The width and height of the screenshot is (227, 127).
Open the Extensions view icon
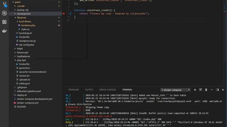coord(5,22)
